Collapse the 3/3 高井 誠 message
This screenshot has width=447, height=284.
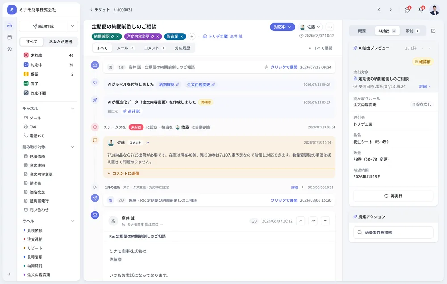click(x=301, y=221)
